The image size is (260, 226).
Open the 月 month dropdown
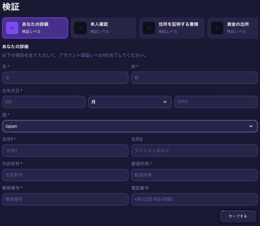(130, 102)
